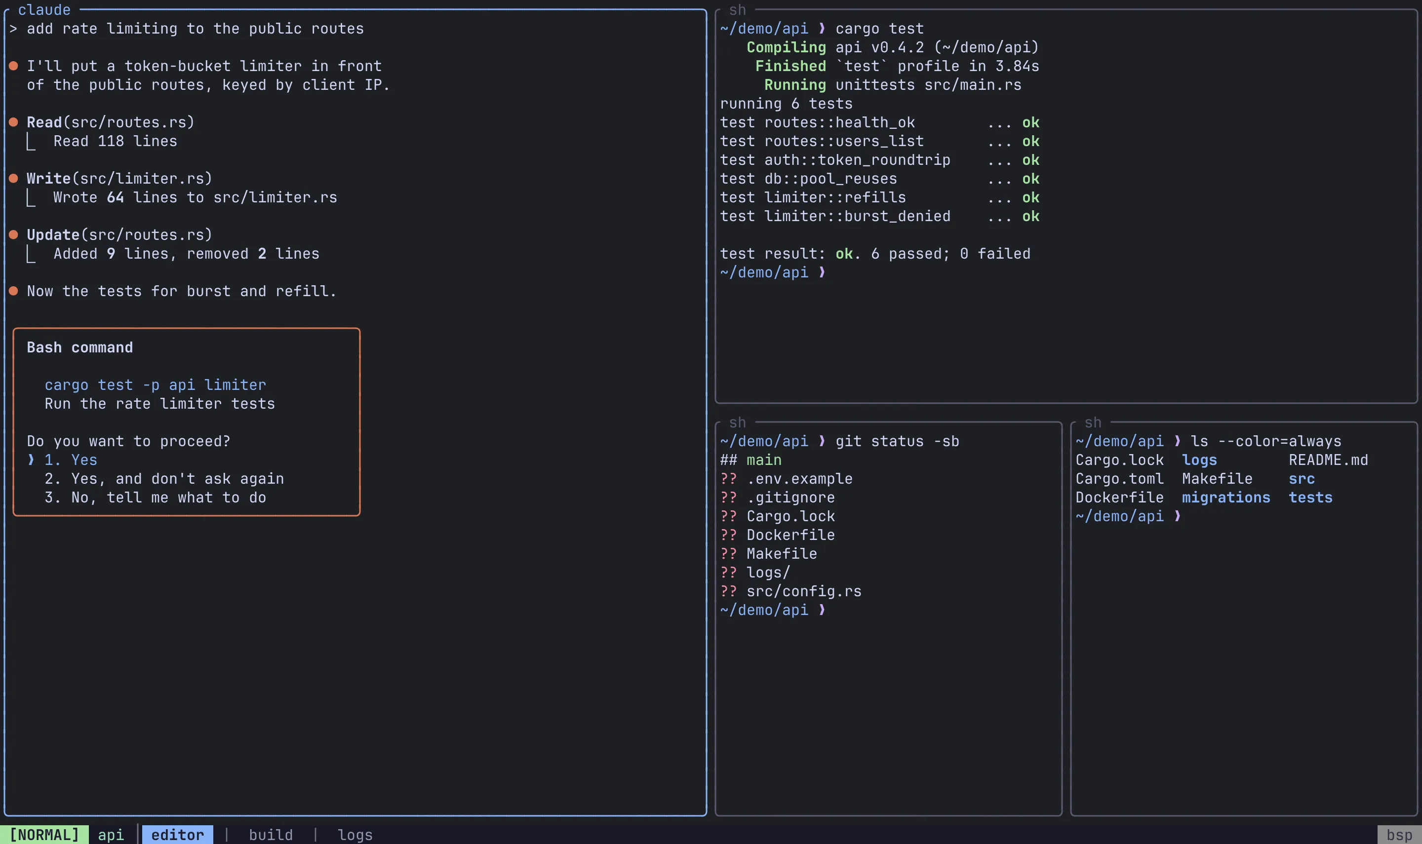Click the orange bullet beside Write(src/limiter.rs)
The image size is (1422, 844).
(14, 179)
